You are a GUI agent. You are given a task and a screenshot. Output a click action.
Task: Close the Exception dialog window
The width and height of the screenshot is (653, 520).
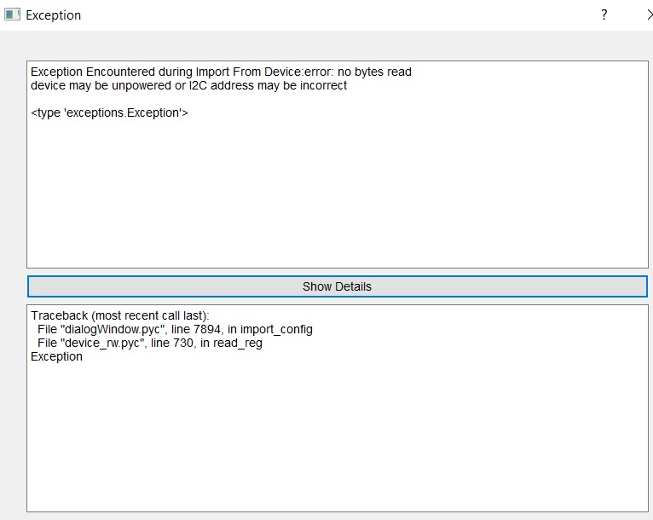[x=648, y=15]
